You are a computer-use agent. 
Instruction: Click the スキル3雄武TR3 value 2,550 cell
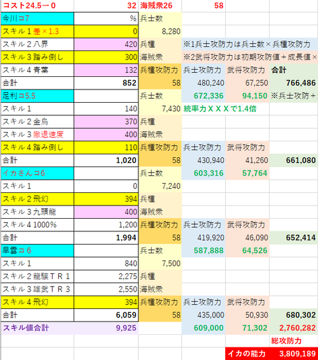(x=106, y=289)
